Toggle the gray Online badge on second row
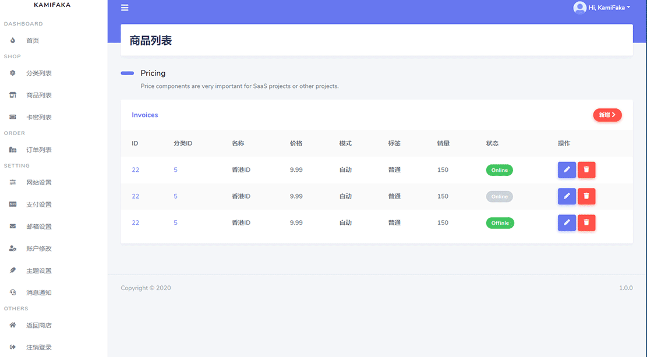This screenshot has height=357, width=647. (x=500, y=196)
